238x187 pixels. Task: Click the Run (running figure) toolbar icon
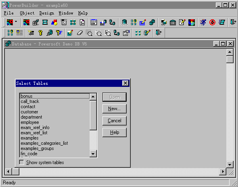[x=203, y=23]
